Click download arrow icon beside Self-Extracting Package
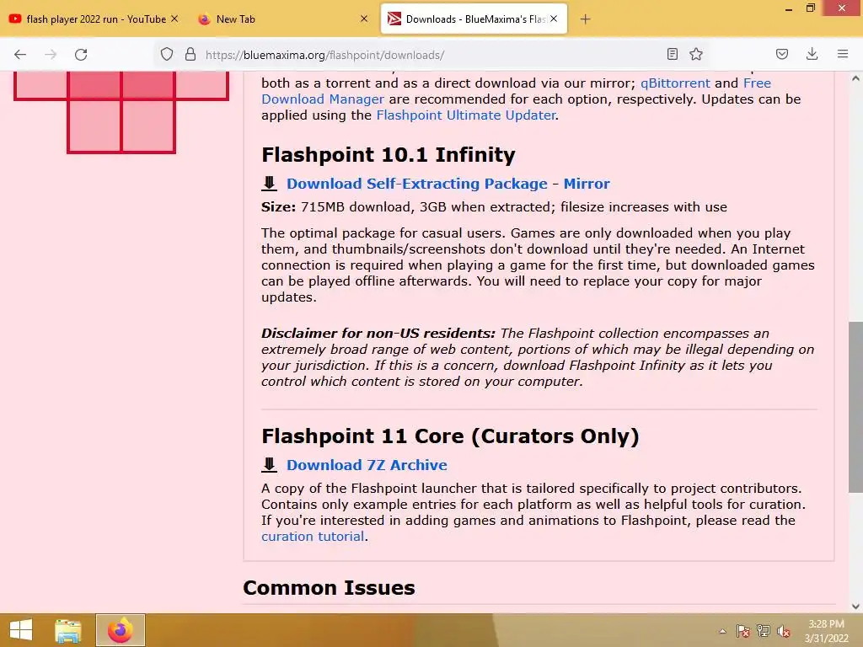This screenshot has height=647, width=863. tap(269, 184)
